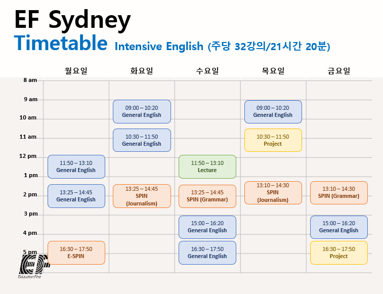Select Thursday 09:00 – 10:20 General English block
The height and width of the screenshot is (294, 383).
point(273,112)
